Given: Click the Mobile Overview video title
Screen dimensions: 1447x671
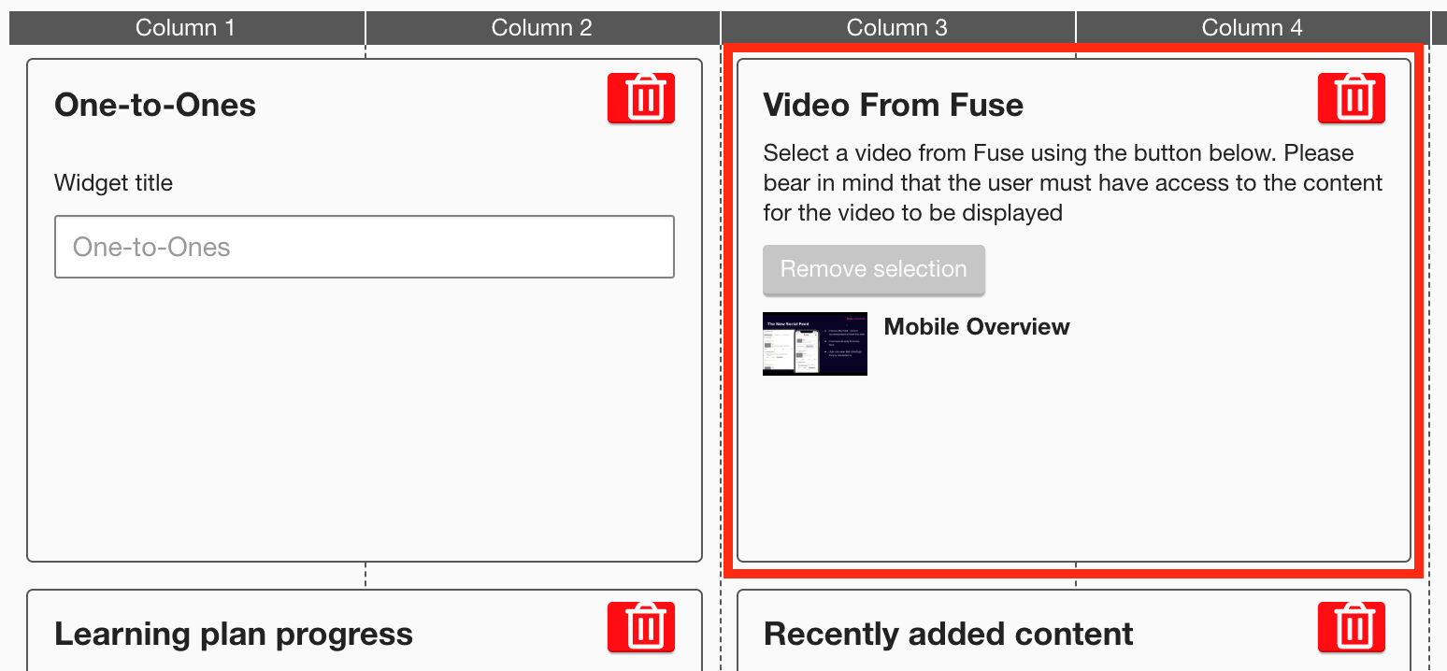Looking at the screenshot, I should tap(977, 327).
